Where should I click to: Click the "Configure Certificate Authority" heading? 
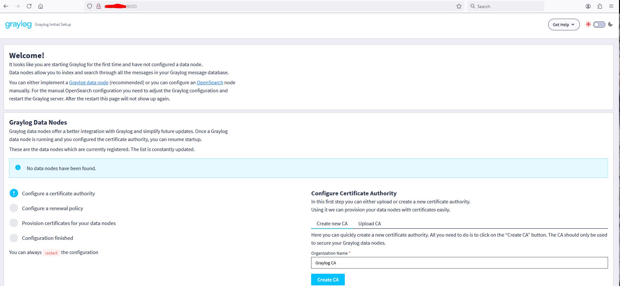[354, 193]
